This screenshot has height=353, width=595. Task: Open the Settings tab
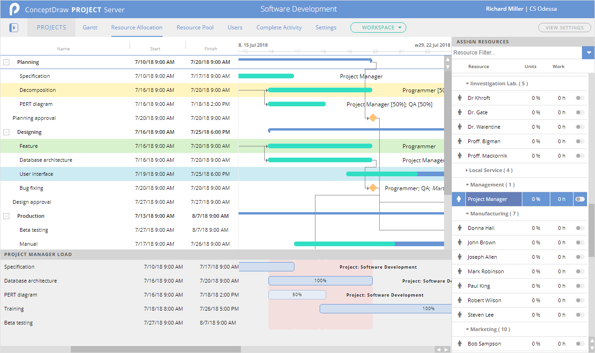point(326,28)
